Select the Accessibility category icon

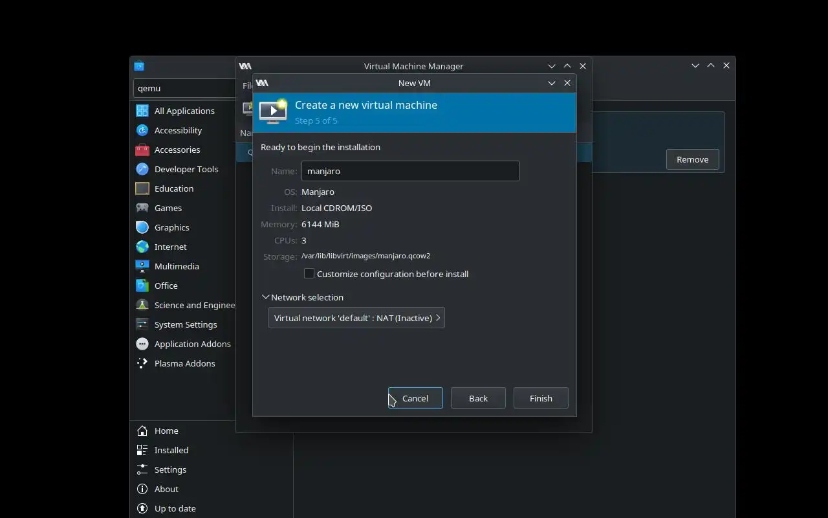click(142, 130)
